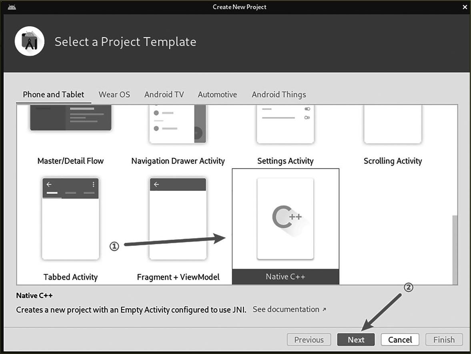Click the template list vertical scrollbar
The width and height of the screenshot is (471, 354).
[x=455, y=248]
